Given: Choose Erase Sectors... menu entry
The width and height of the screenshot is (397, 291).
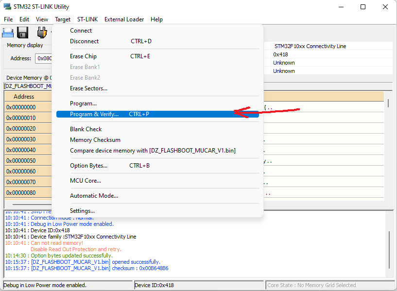Looking at the screenshot, I should [x=157, y=88].
